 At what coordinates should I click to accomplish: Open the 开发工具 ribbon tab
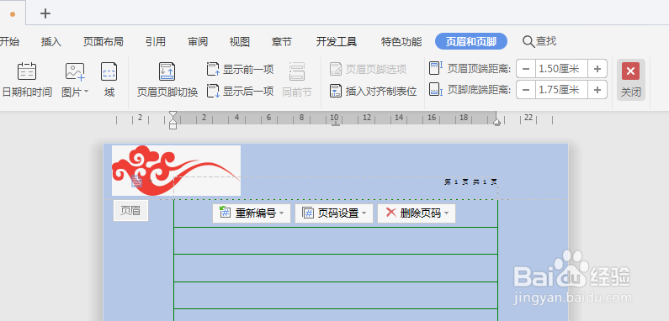click(337, 42)
